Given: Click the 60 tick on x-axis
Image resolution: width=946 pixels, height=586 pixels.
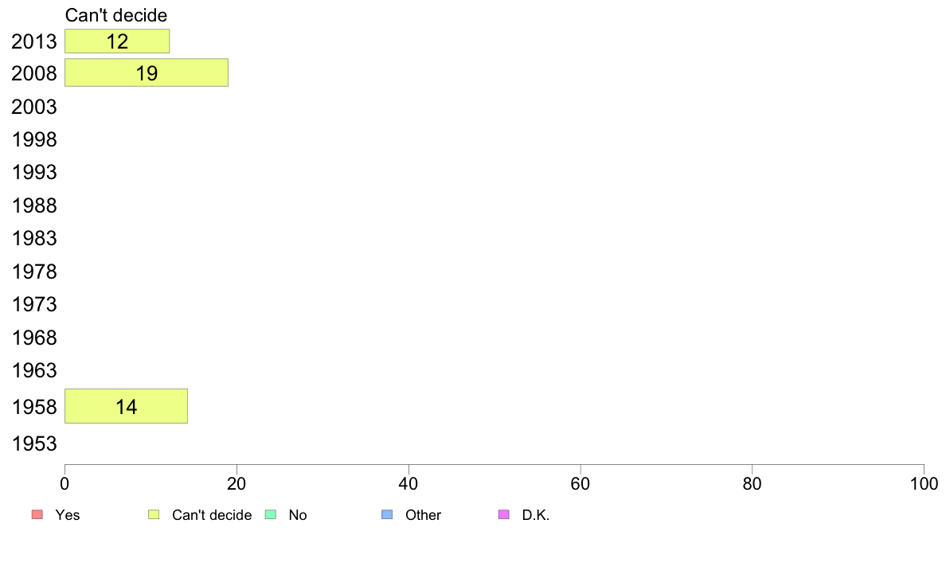Looking at the screenshot, I should coord(580,483).
